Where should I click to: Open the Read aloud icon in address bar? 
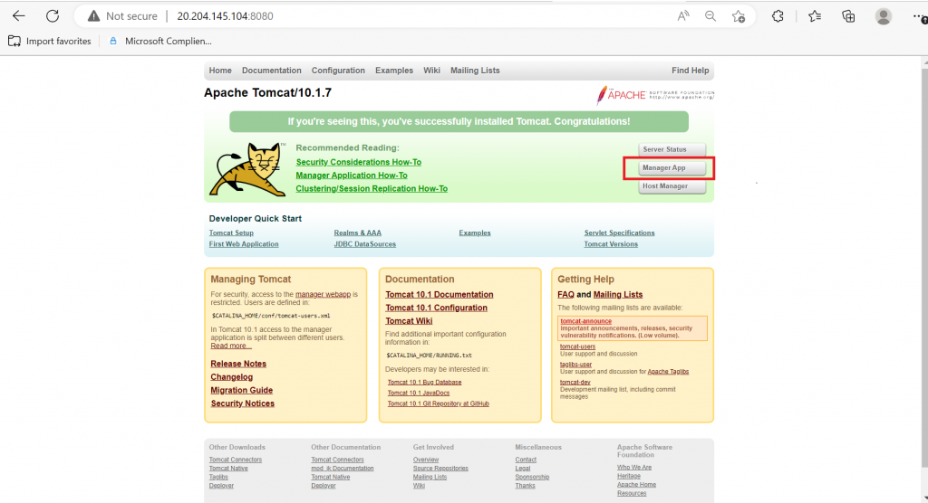click(x=683, y=16)
